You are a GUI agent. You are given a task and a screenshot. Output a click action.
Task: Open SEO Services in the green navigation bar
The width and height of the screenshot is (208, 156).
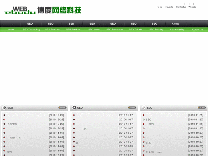pos(52,29)
